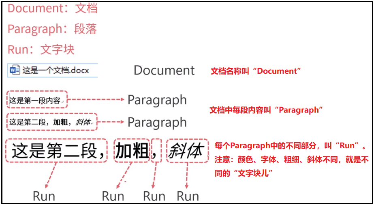Click the large comma between 加粗 and 斜体
Image resolution: width=374 pixels, height=205 pixels.
(x=156, y=155)
